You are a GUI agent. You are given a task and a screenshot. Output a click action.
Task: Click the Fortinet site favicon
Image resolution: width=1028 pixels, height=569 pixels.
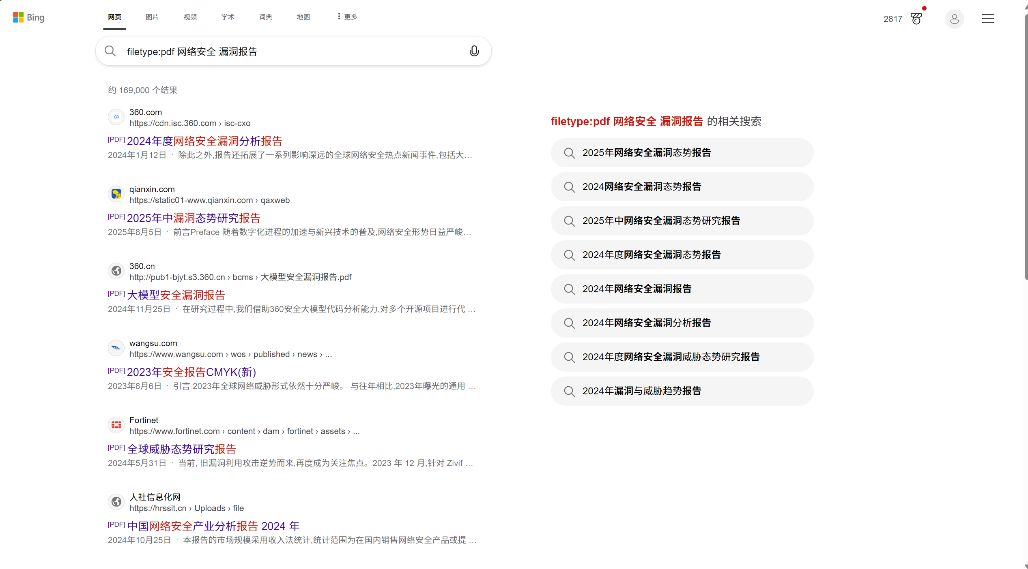[116, 425]
